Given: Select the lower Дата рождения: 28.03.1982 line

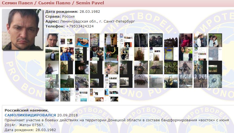Looking at the screenshot, I should pos(30,130).
